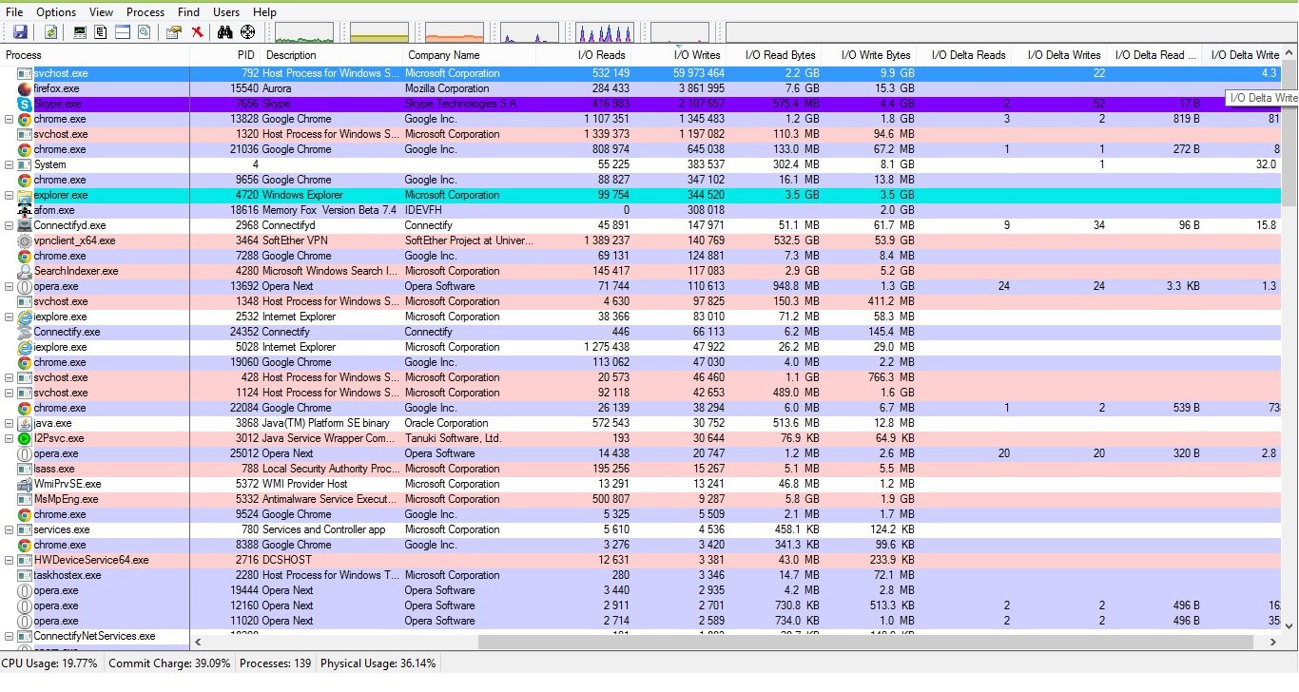Collapse the System process tree node

[10, 164]
